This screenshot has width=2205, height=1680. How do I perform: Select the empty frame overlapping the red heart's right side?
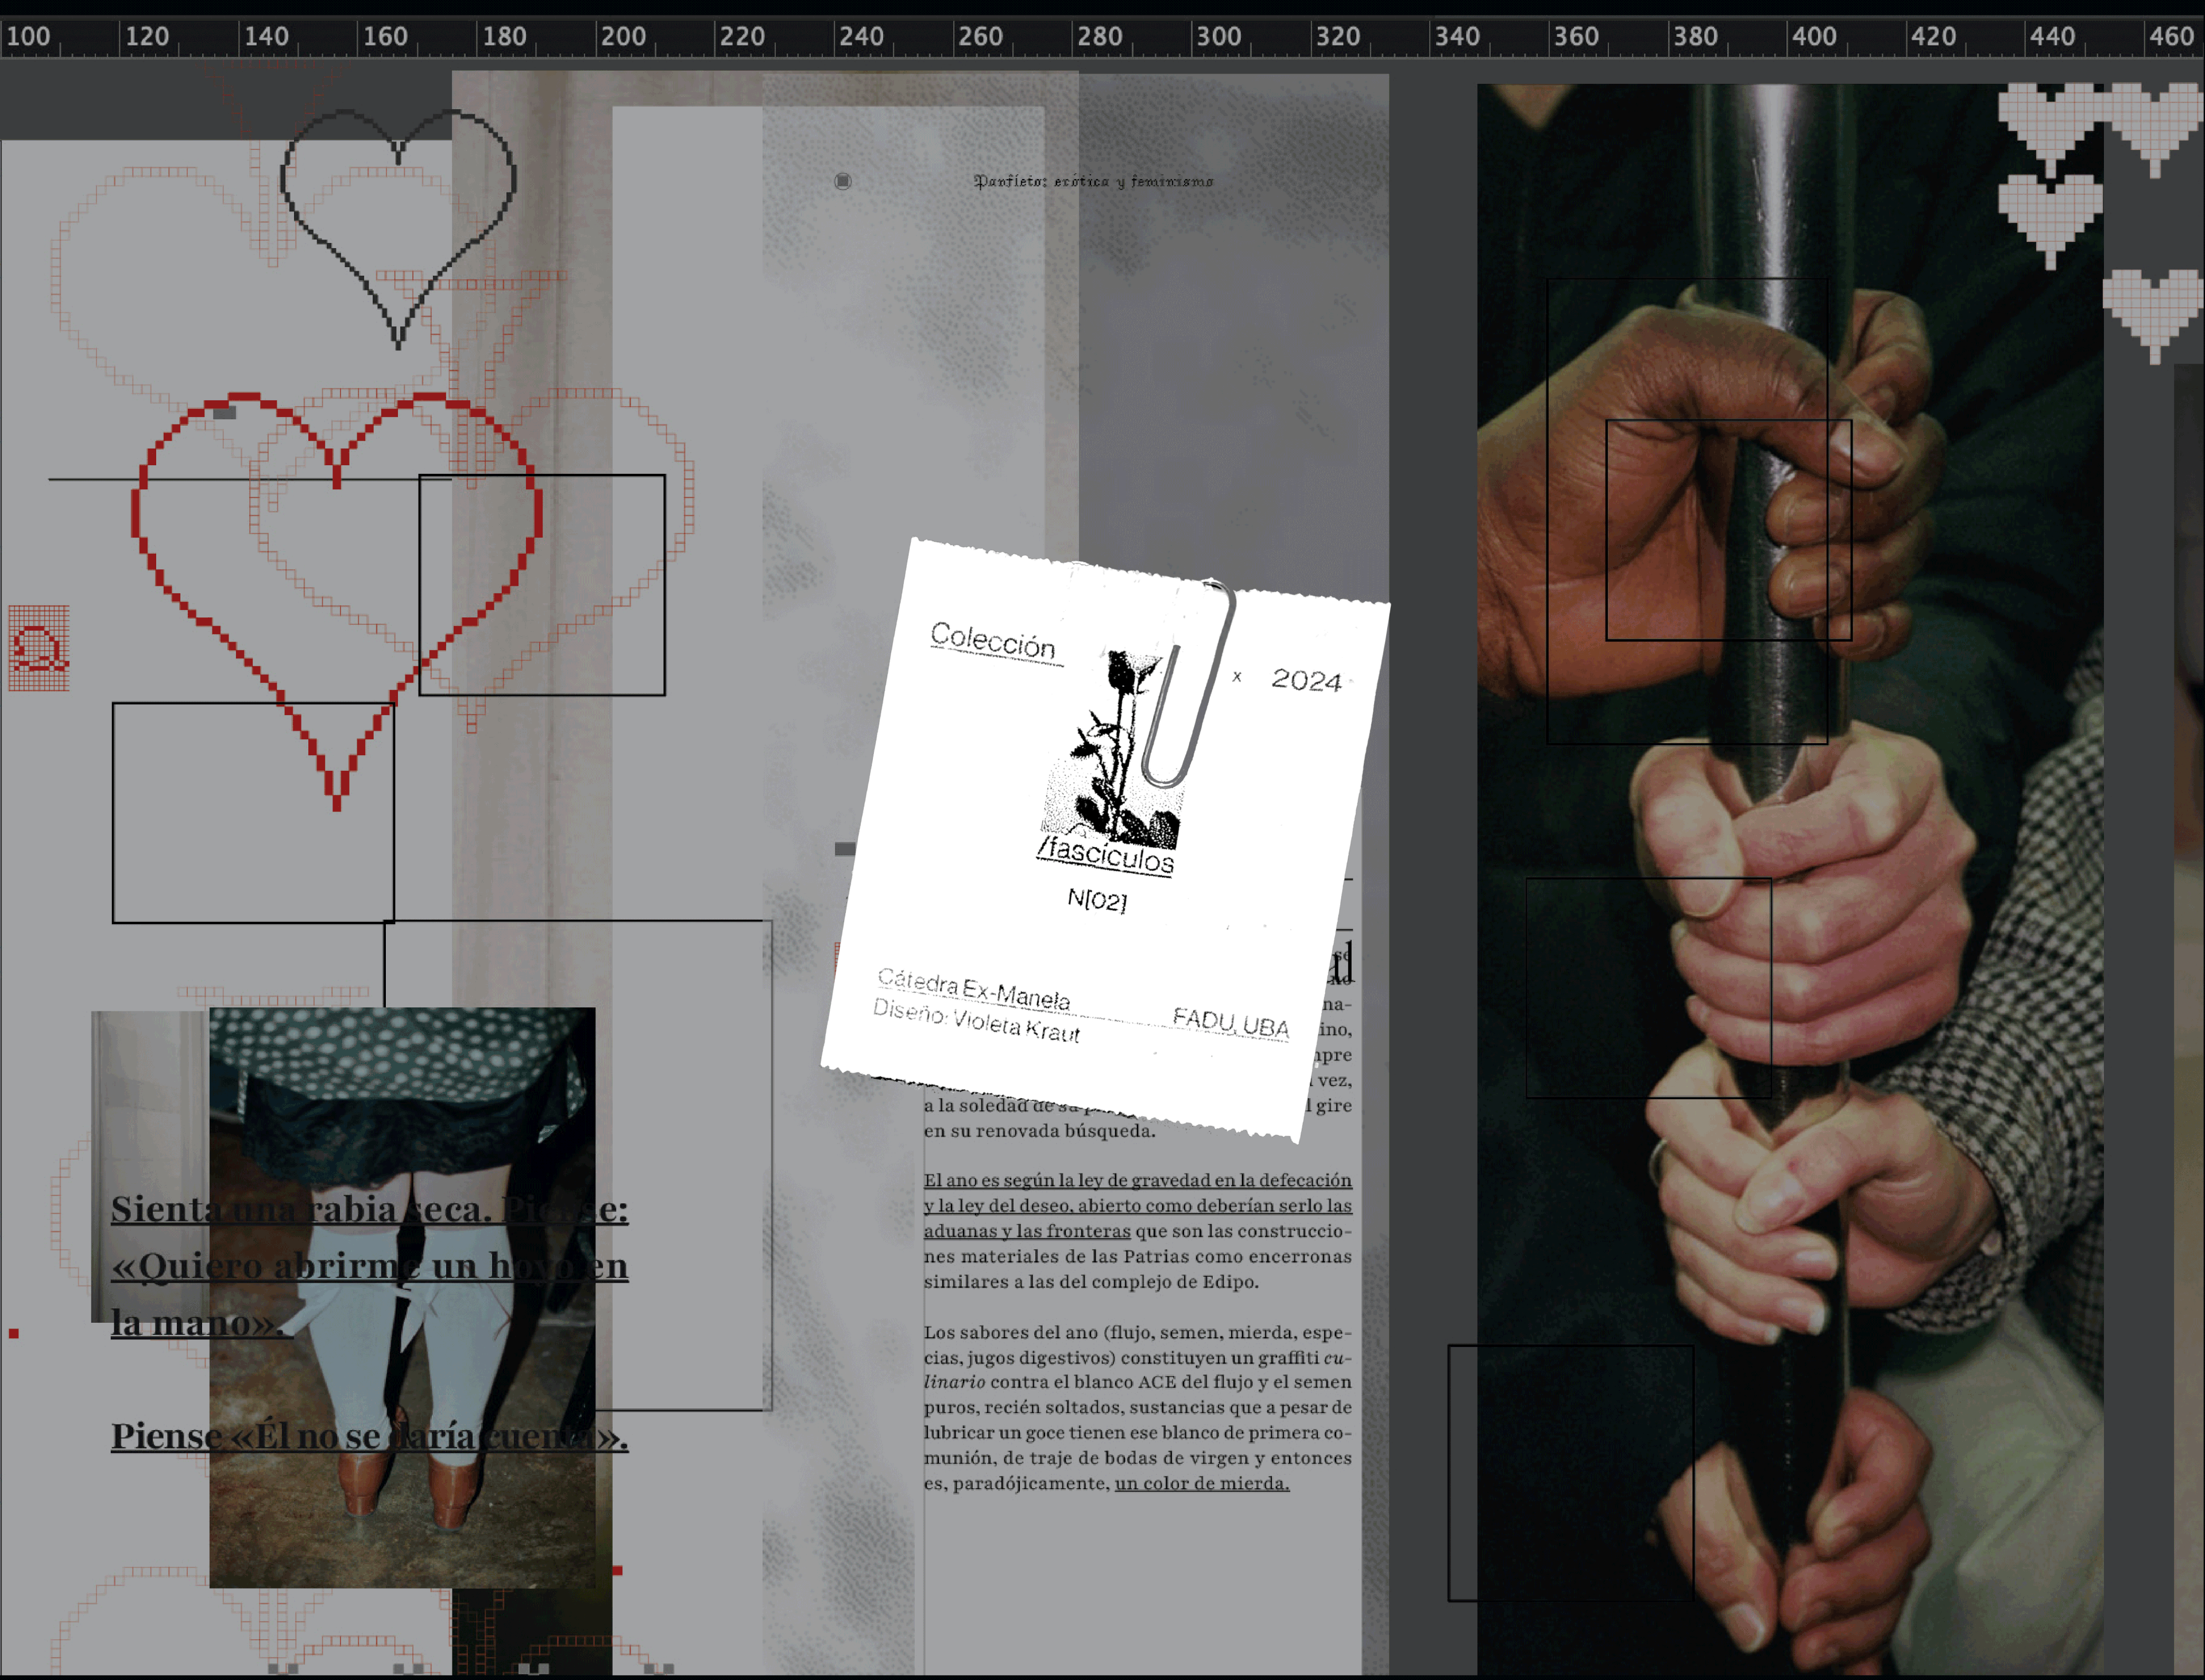point(541,585)
